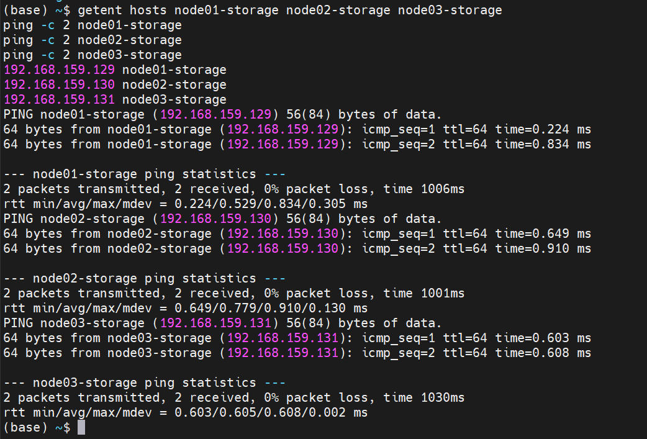The height and width of the screenshot is (439, 647).
Task: Click the 'PING node01-storage' header line
Action: (x=222, y=114)
